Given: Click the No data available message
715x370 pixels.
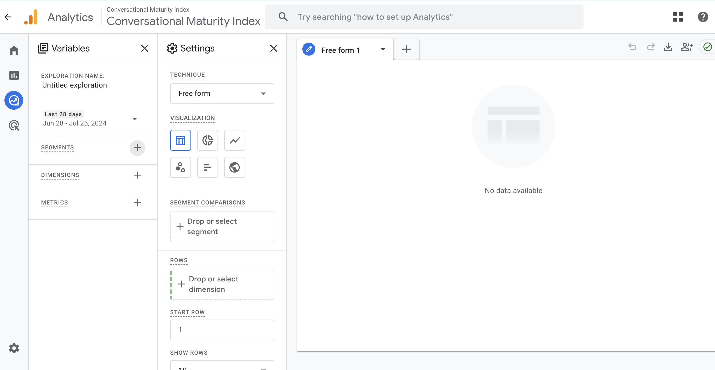Looking at the screenshot, I should (513, 191).
